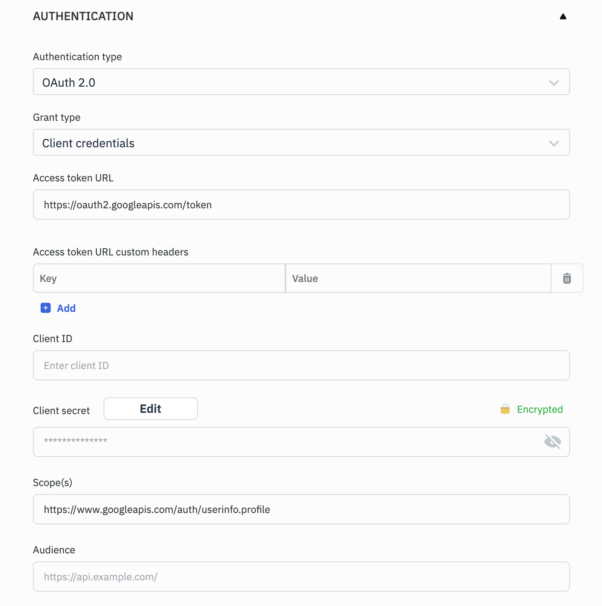Click the chevron arrow beside OAuth 2.0
The image size is (602, 606).
[x=554, y=83]
